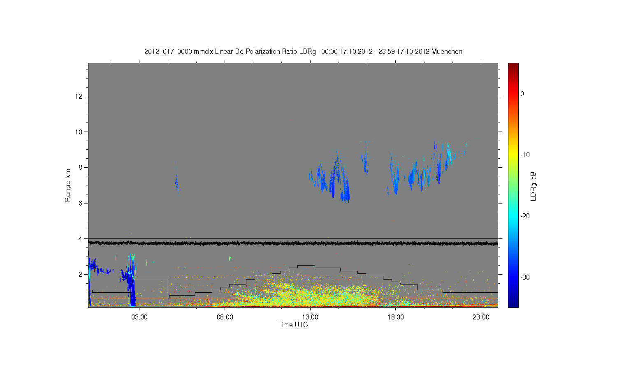Click the colorbar -30 dB label
Viewport: 617px width, 370px height.
(x=525, y=277)
